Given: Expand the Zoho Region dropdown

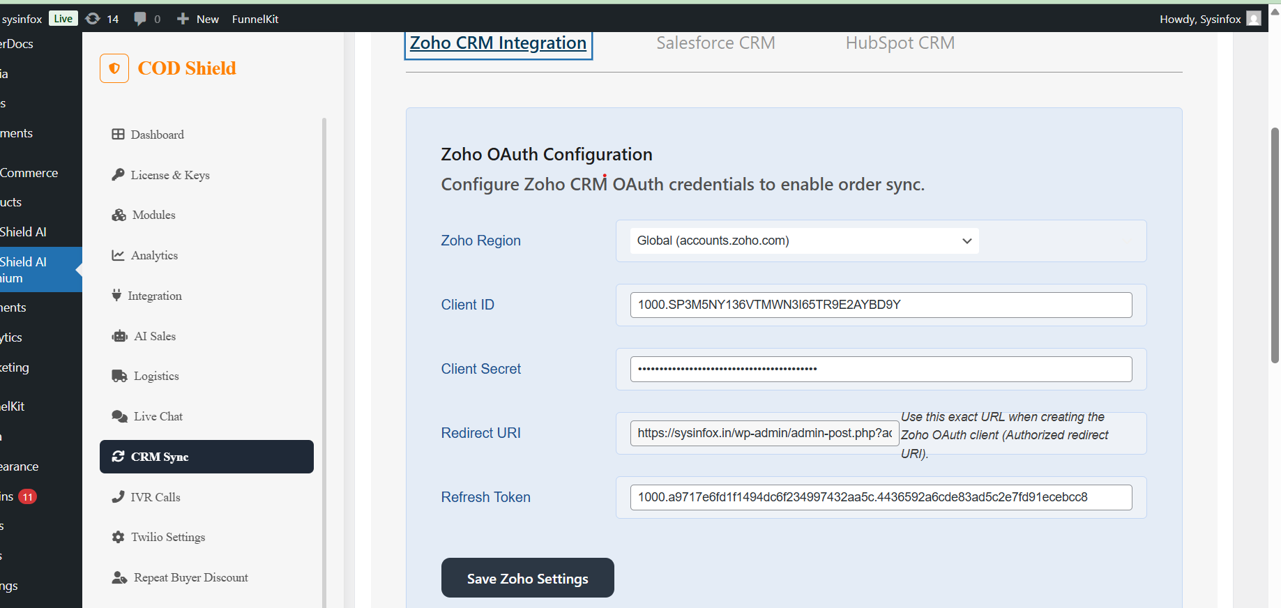Looking at the screenshot, I should point(803,241).
